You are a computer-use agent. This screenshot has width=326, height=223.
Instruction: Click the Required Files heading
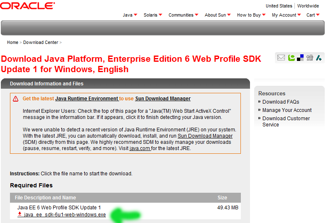tap(31, 185)
